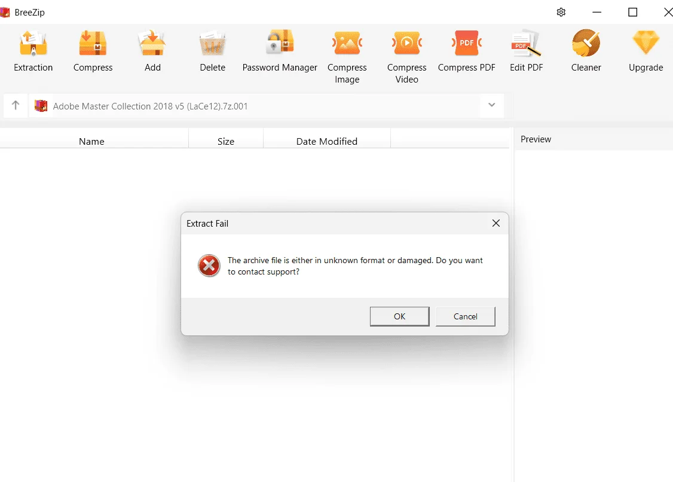
Task: Click the red error icon in dialog
Action: tap(209, 266)
